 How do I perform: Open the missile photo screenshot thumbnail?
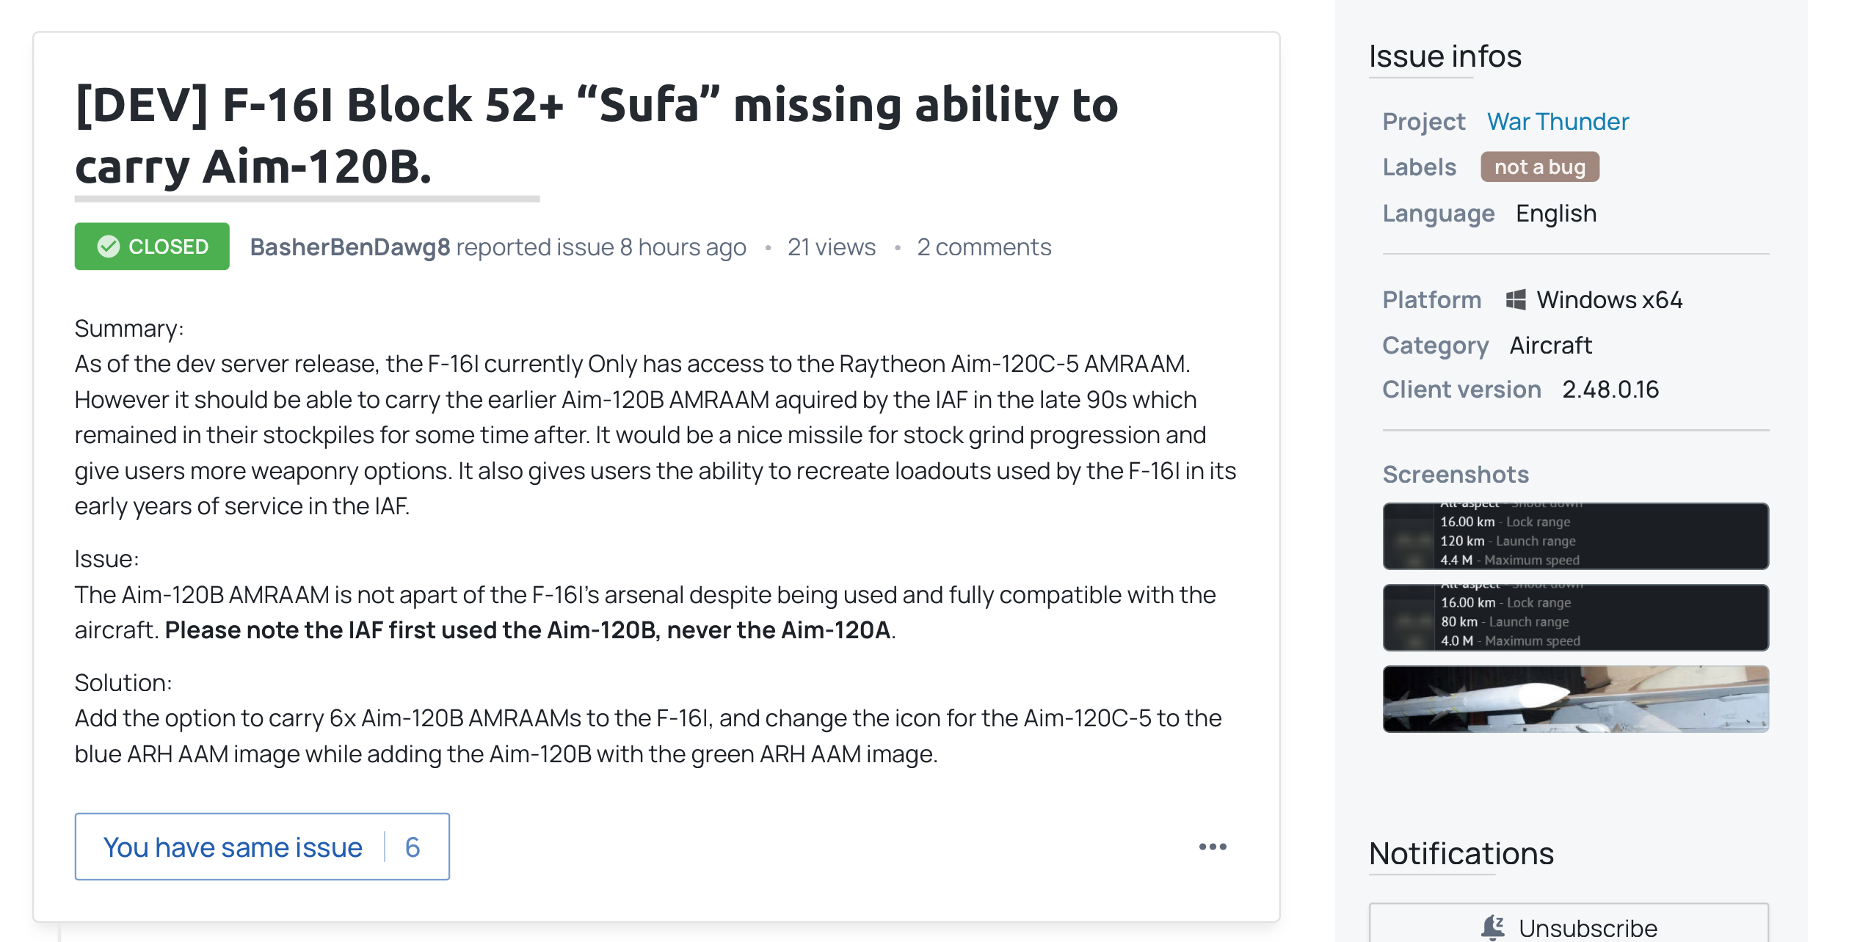1575,698
